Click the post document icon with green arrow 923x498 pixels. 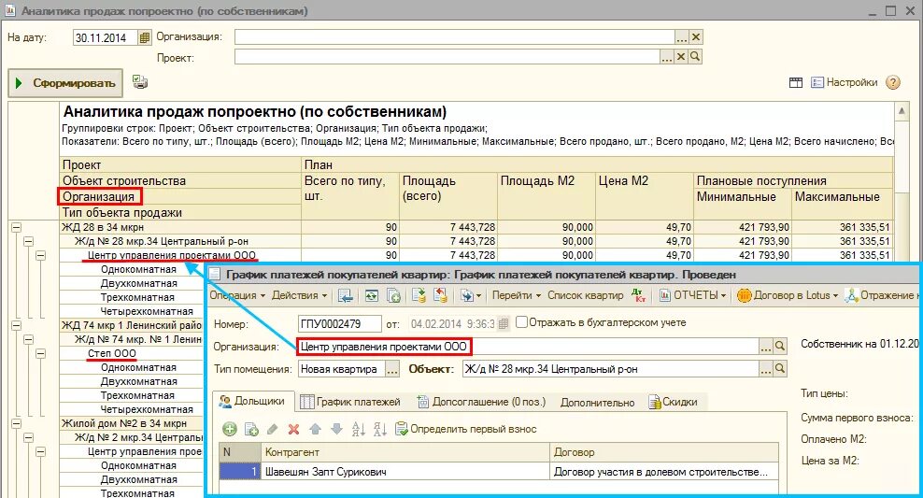(419, 295)
